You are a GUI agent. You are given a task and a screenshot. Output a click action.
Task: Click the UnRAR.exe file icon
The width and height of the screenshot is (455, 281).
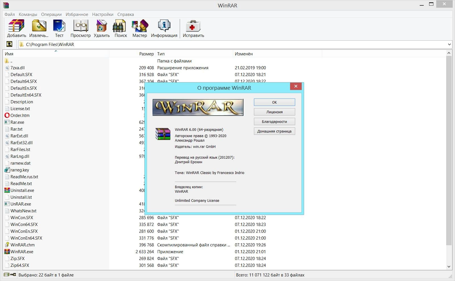tap(7, 204)
